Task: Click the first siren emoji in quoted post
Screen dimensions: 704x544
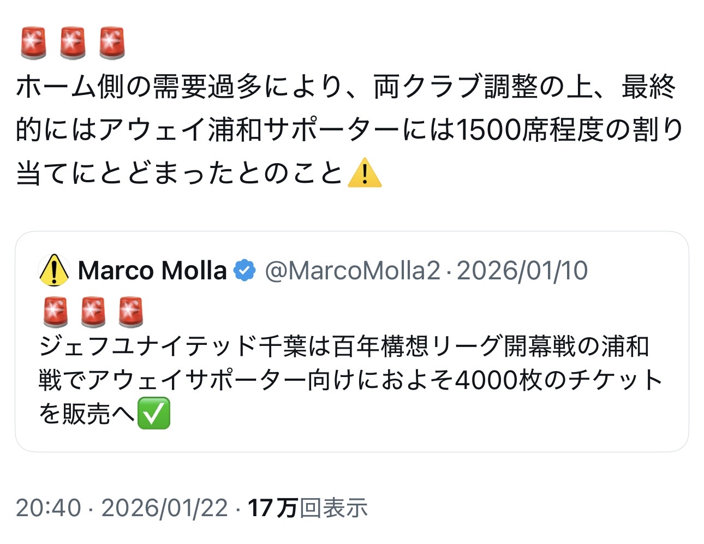Action: 55,312
